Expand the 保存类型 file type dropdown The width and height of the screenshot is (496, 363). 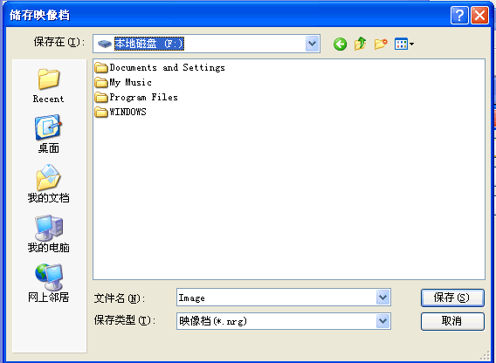tap(383, 321)
